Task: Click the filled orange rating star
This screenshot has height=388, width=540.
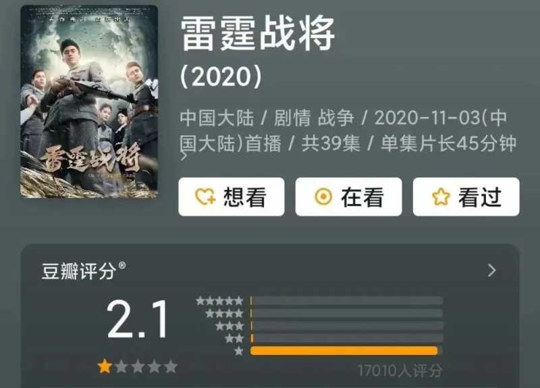Action: (x=105, y=366)
